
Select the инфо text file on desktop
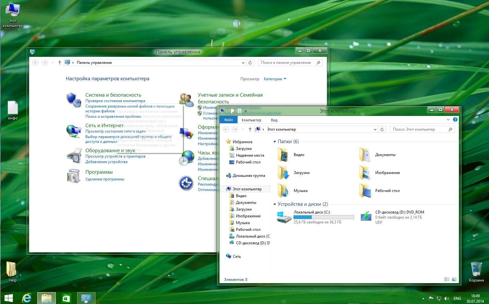(x=13, y=110)
